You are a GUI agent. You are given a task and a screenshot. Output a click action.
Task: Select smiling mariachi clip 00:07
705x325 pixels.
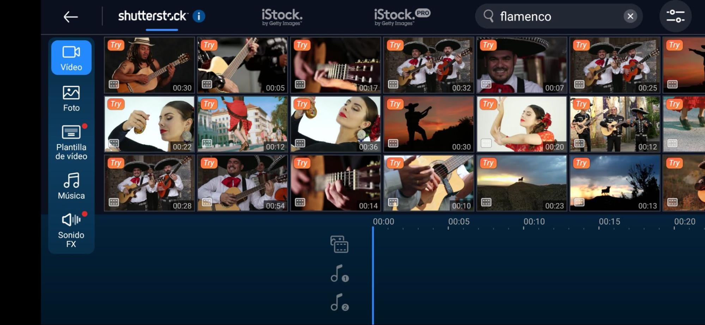(x=522, y=65)
